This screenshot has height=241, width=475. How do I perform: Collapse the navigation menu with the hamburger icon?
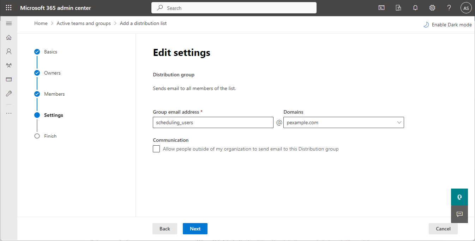(x=9, y=23)
